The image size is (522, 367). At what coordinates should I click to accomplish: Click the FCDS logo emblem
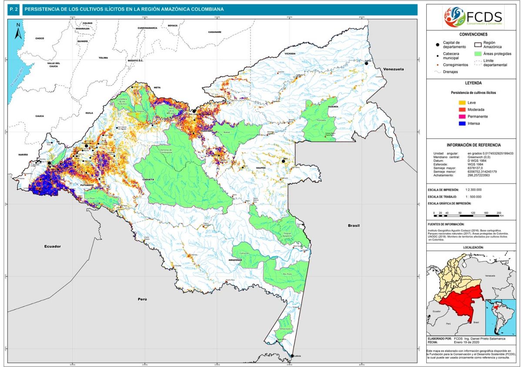[x=455, y=17]
